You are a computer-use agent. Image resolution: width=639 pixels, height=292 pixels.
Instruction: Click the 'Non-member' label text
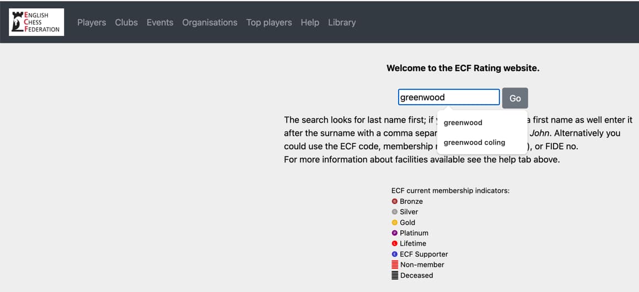[422, 264]
